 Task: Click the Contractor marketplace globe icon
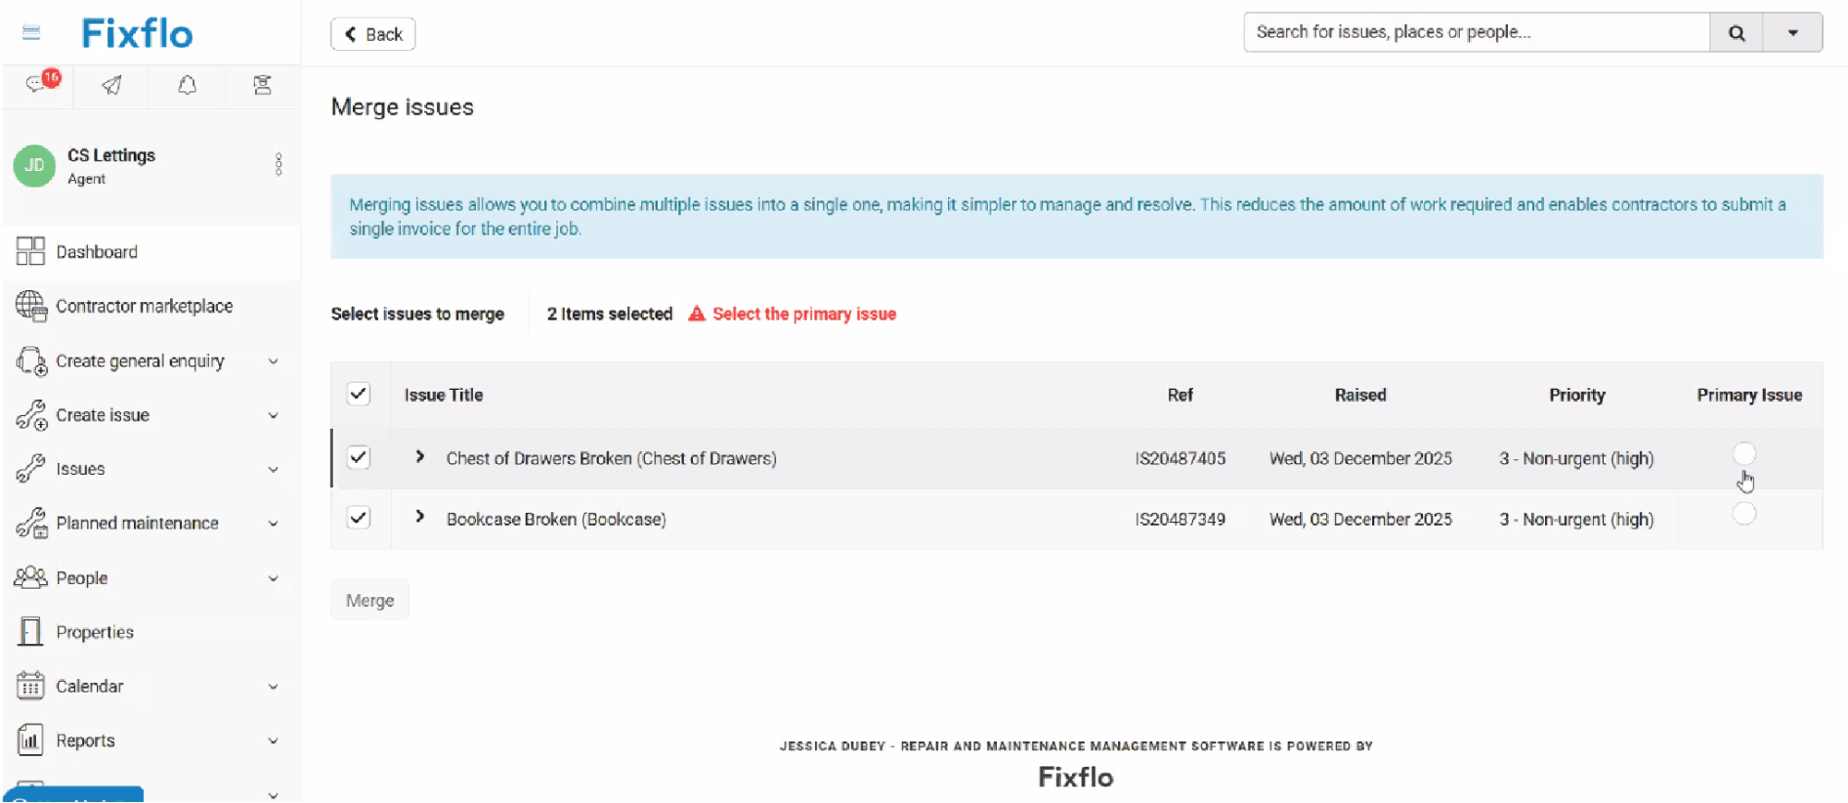[30, 306]
